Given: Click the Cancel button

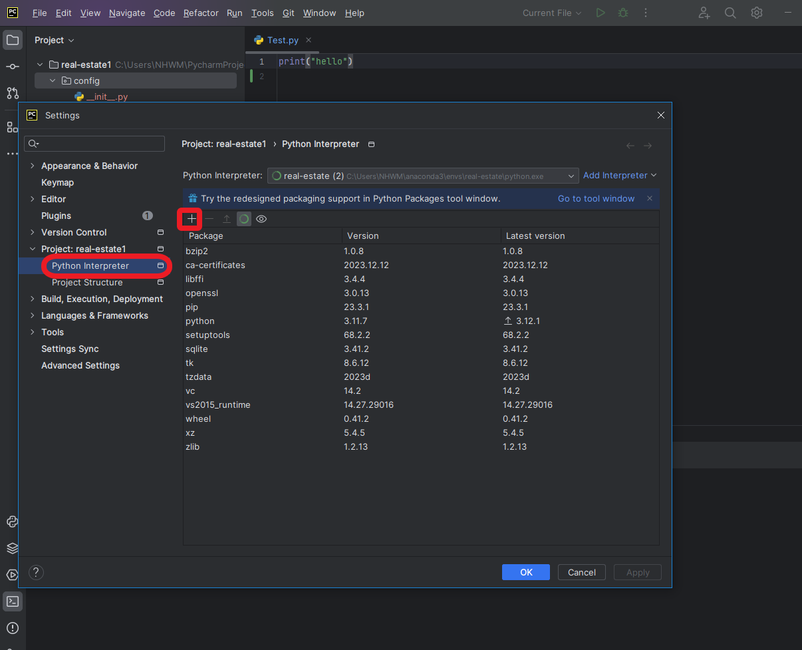Looking at the screenshot, I should tap(582, 572).
